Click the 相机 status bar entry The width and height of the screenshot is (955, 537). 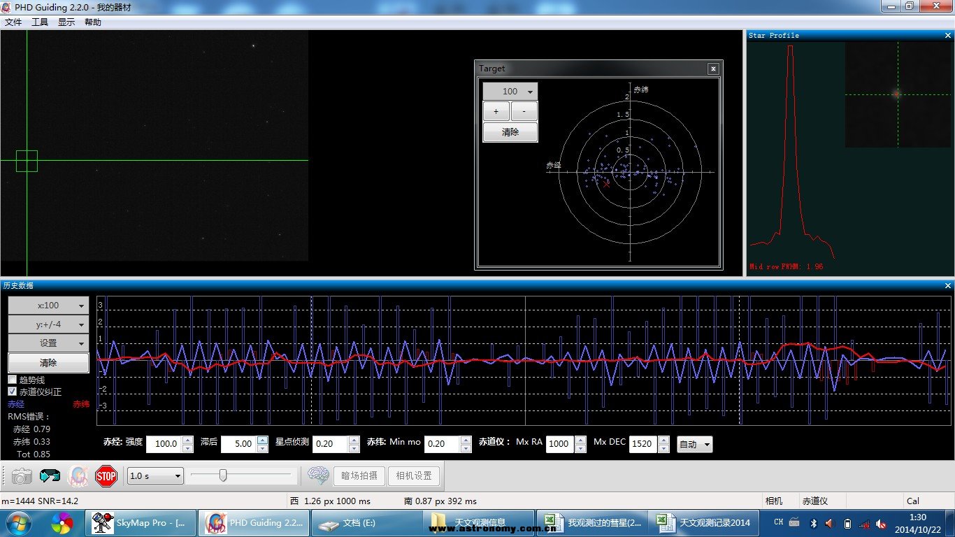tap(774, 501)
